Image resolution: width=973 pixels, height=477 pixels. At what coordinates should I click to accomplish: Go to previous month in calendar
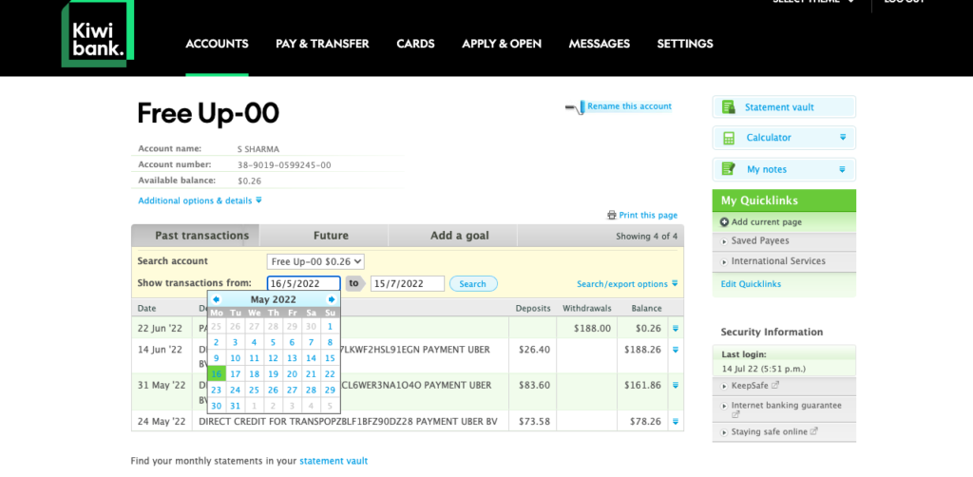tap(217, 299)
